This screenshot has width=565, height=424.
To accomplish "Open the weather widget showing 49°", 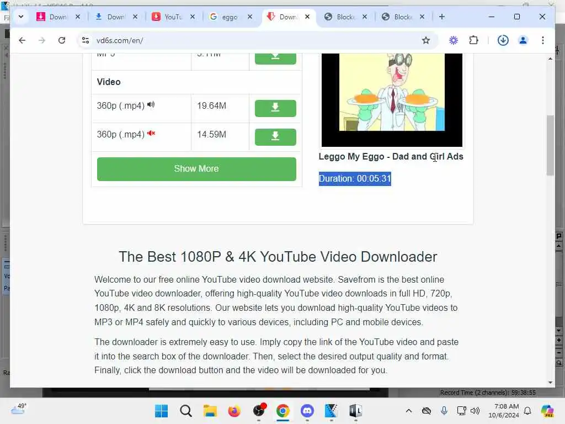I will (19, 409).
